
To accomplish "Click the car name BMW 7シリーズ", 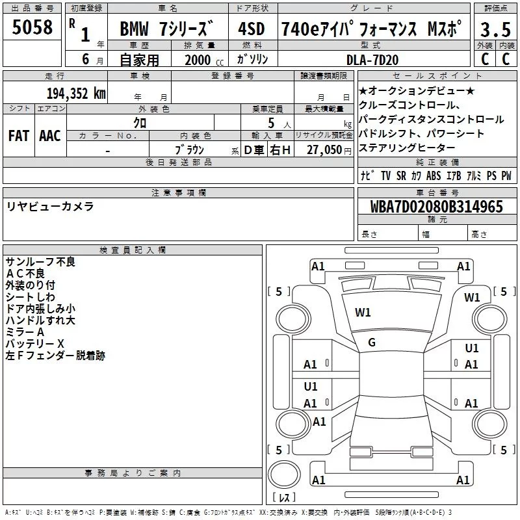I will (166, 29).
